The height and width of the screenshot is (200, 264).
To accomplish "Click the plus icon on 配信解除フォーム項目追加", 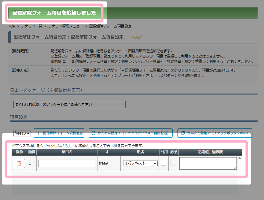I will point(38,133).
